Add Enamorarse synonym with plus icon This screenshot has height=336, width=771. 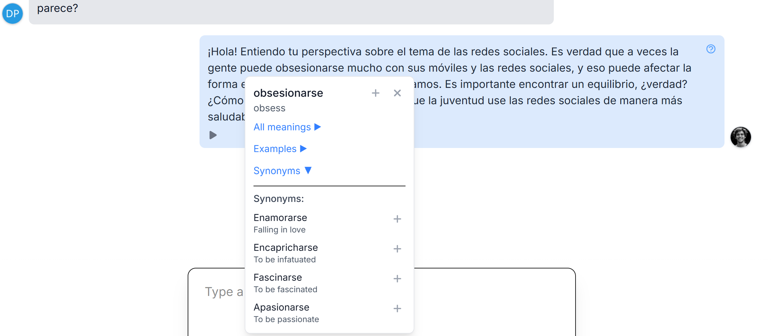pyautogui.click(x=397, y=219)
